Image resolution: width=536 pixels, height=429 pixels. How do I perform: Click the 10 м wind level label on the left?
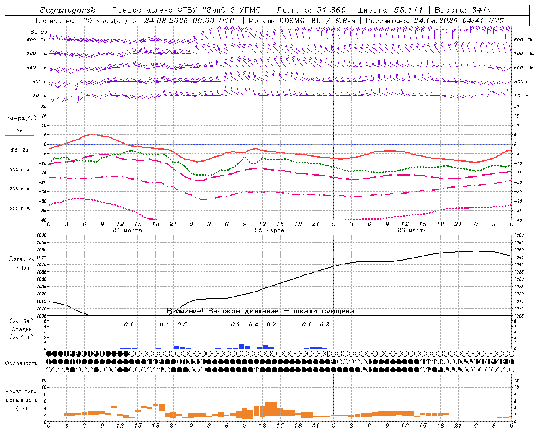[x=40, y=96]
